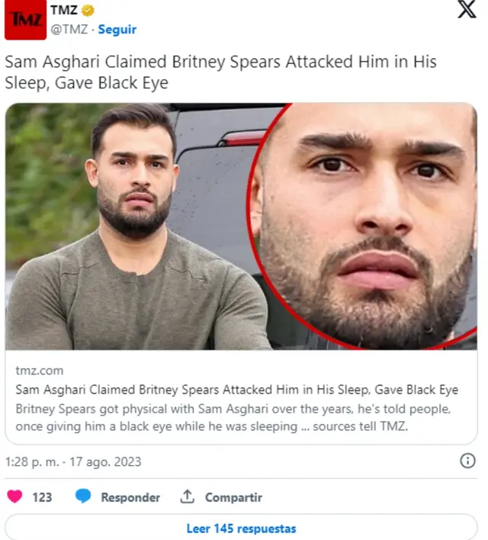The image size is (488, 540).
Task: Click the gold verified badge beside TMZ
Action: (88, 11)
